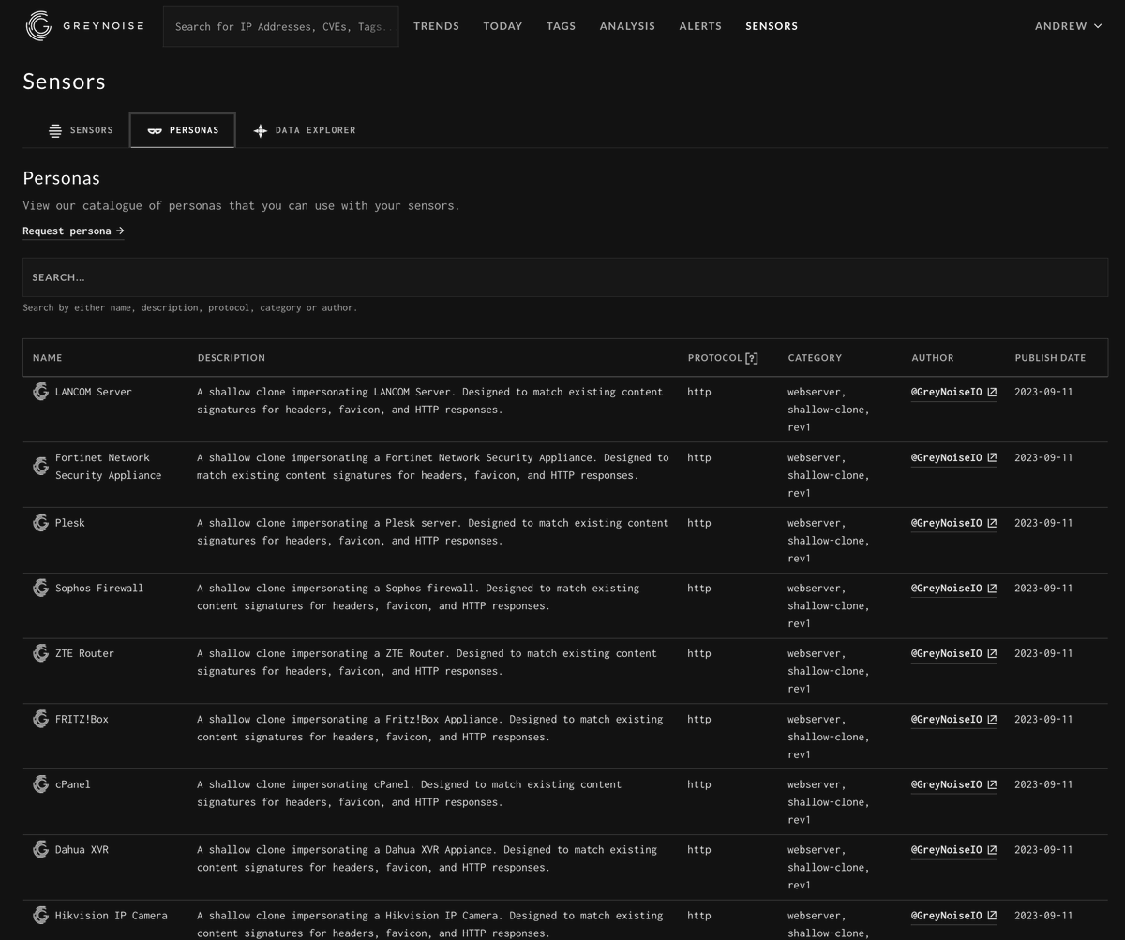The height and width of the screenshot is (940, 1125).
Task: Select the Fortinet Network Security Appliance name
Action: click(108, 467)
